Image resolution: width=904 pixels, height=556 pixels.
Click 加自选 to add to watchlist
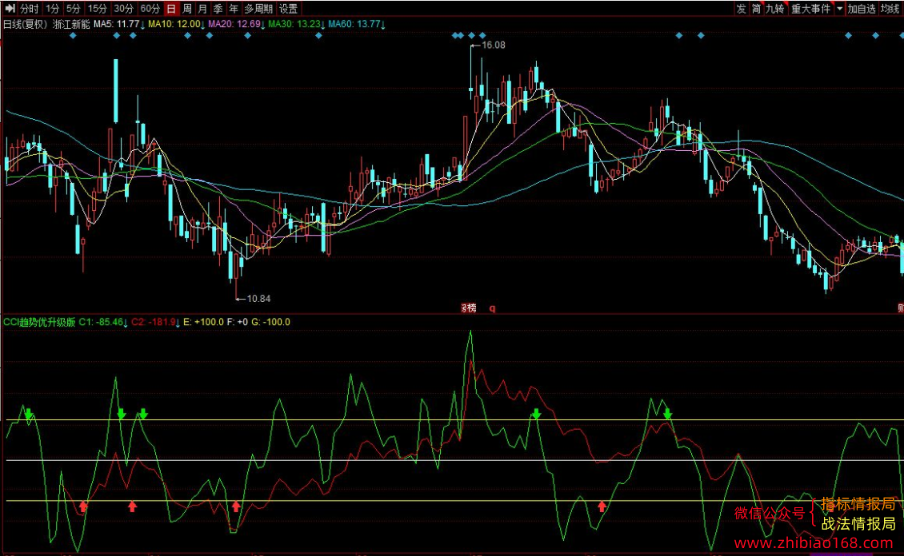[862, 8]
